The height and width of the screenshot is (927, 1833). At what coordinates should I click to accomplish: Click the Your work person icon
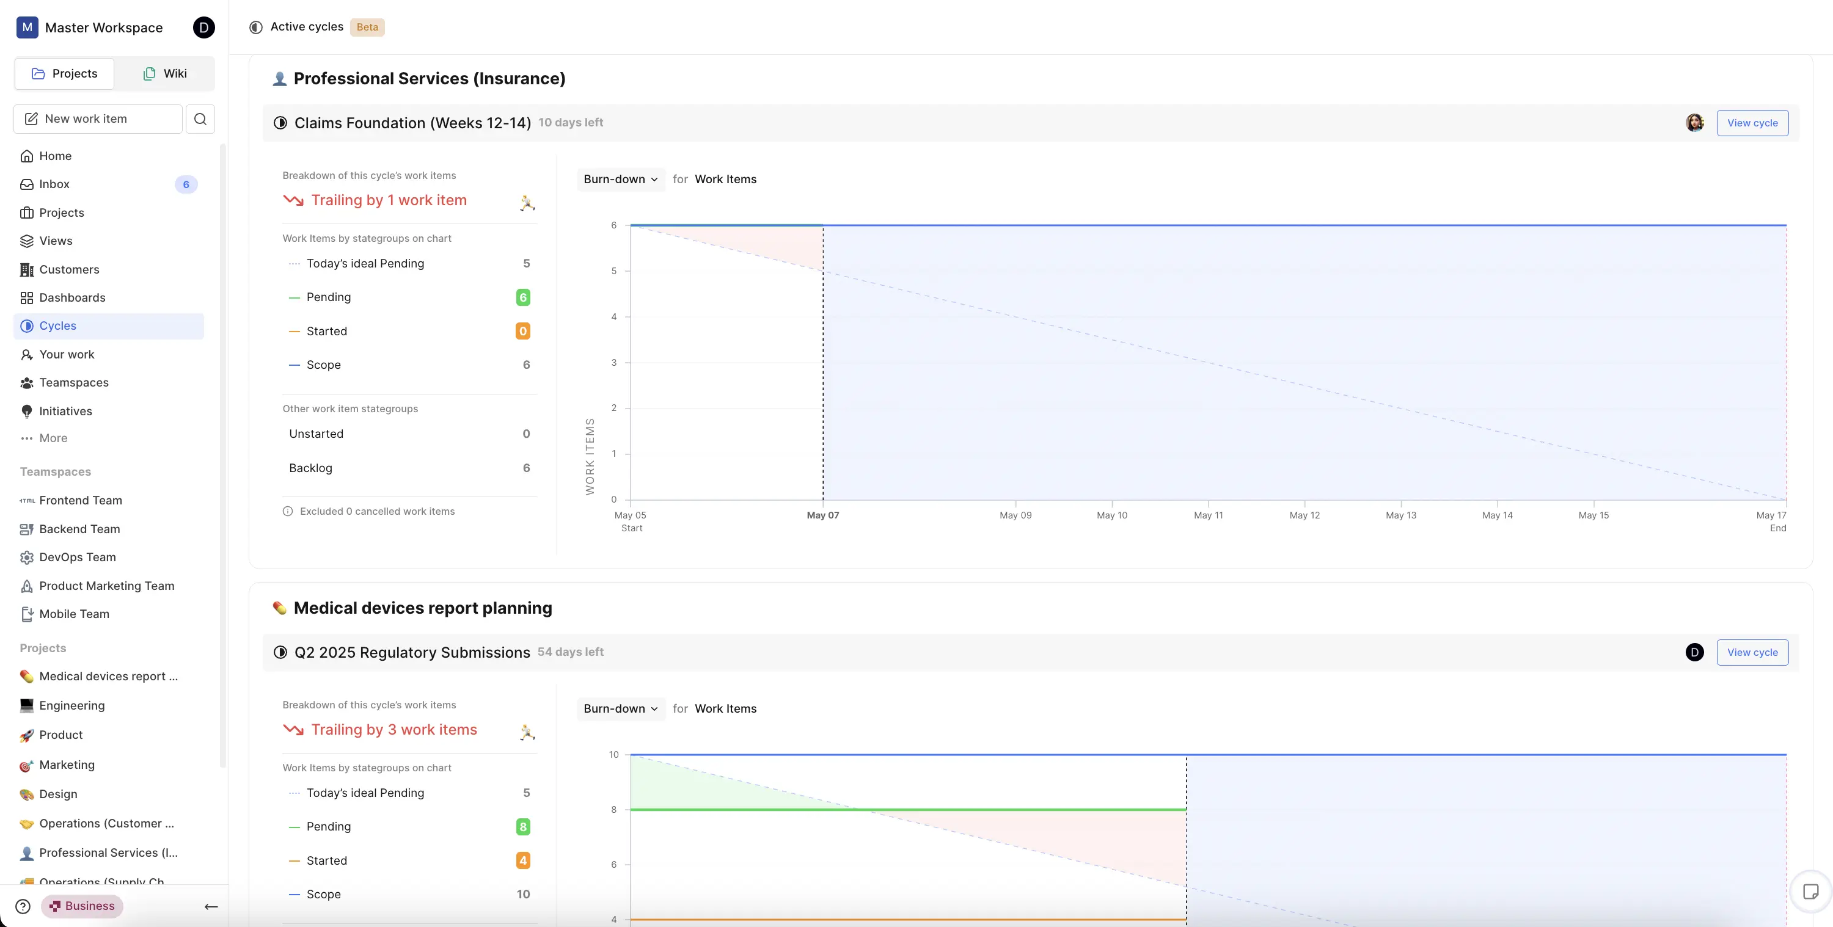point(27,354)
